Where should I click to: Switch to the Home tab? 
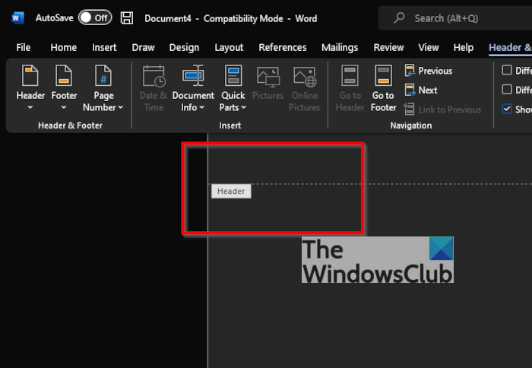coord(63,47)
